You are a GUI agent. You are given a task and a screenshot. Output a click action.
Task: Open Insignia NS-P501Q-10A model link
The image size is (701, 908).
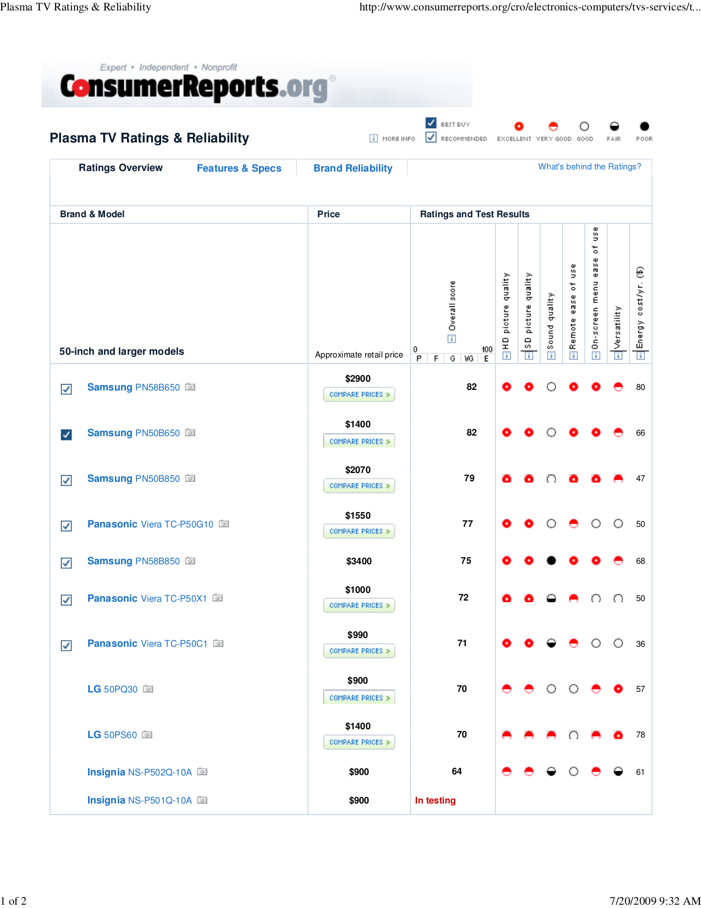pos(140,800)
